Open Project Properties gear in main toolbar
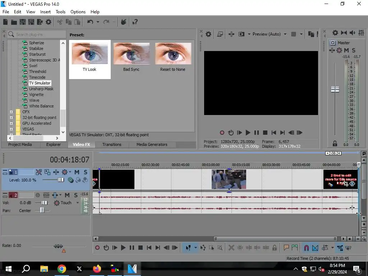Image resolution: width=368 pixels, height=276 pixels. click(x=49, y=22)
